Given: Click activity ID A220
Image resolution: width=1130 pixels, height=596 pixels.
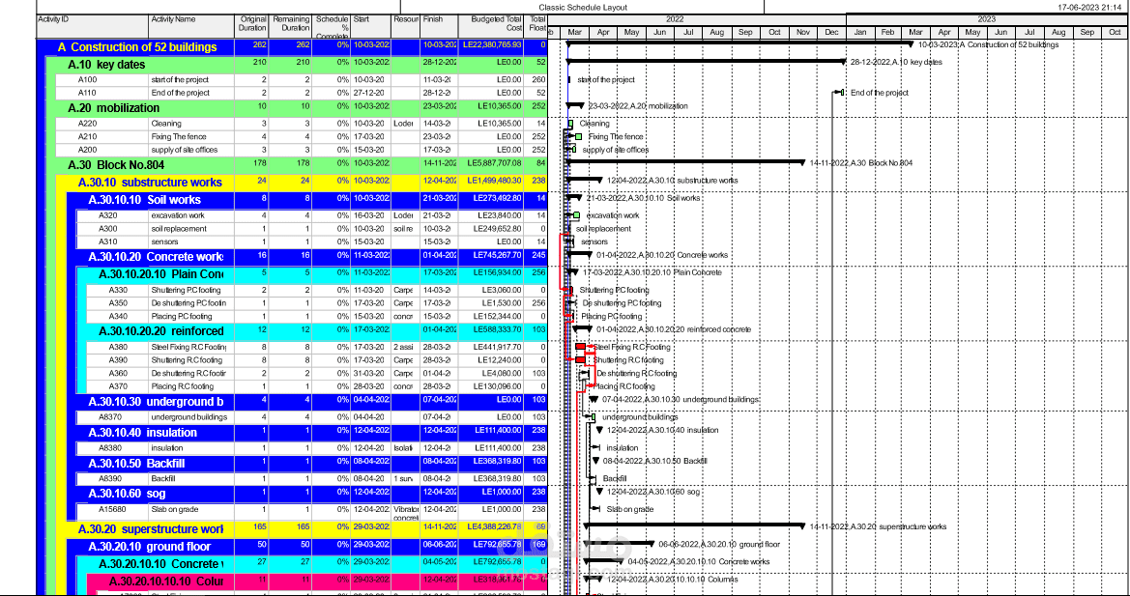Looking at the screenshot, I should point(86,124).
